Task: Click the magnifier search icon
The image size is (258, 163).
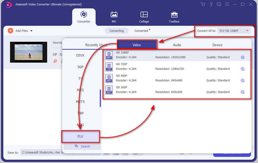Action: pos(76,146)
